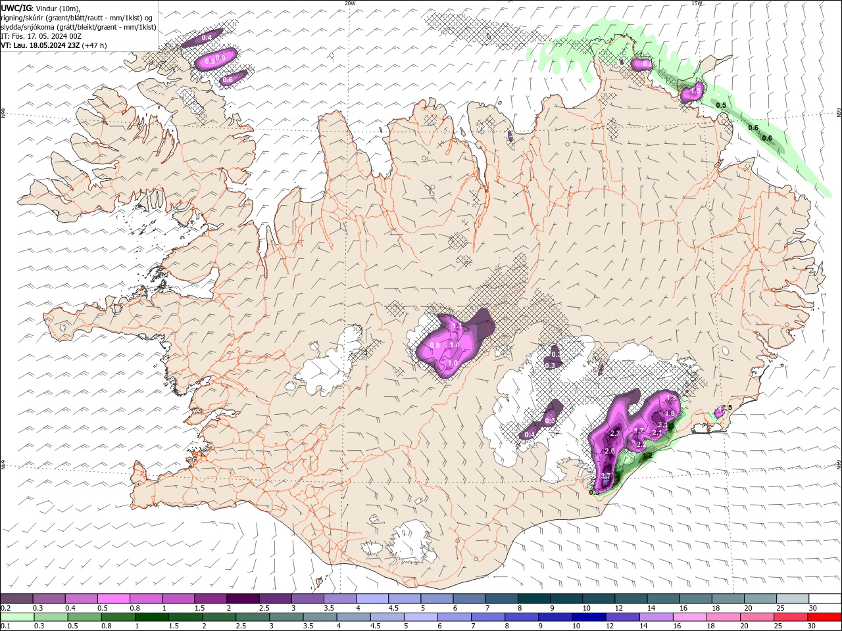This screenshot has width=842, height=631.
Task: Click the '15W' longitude label
Action: 697,3
